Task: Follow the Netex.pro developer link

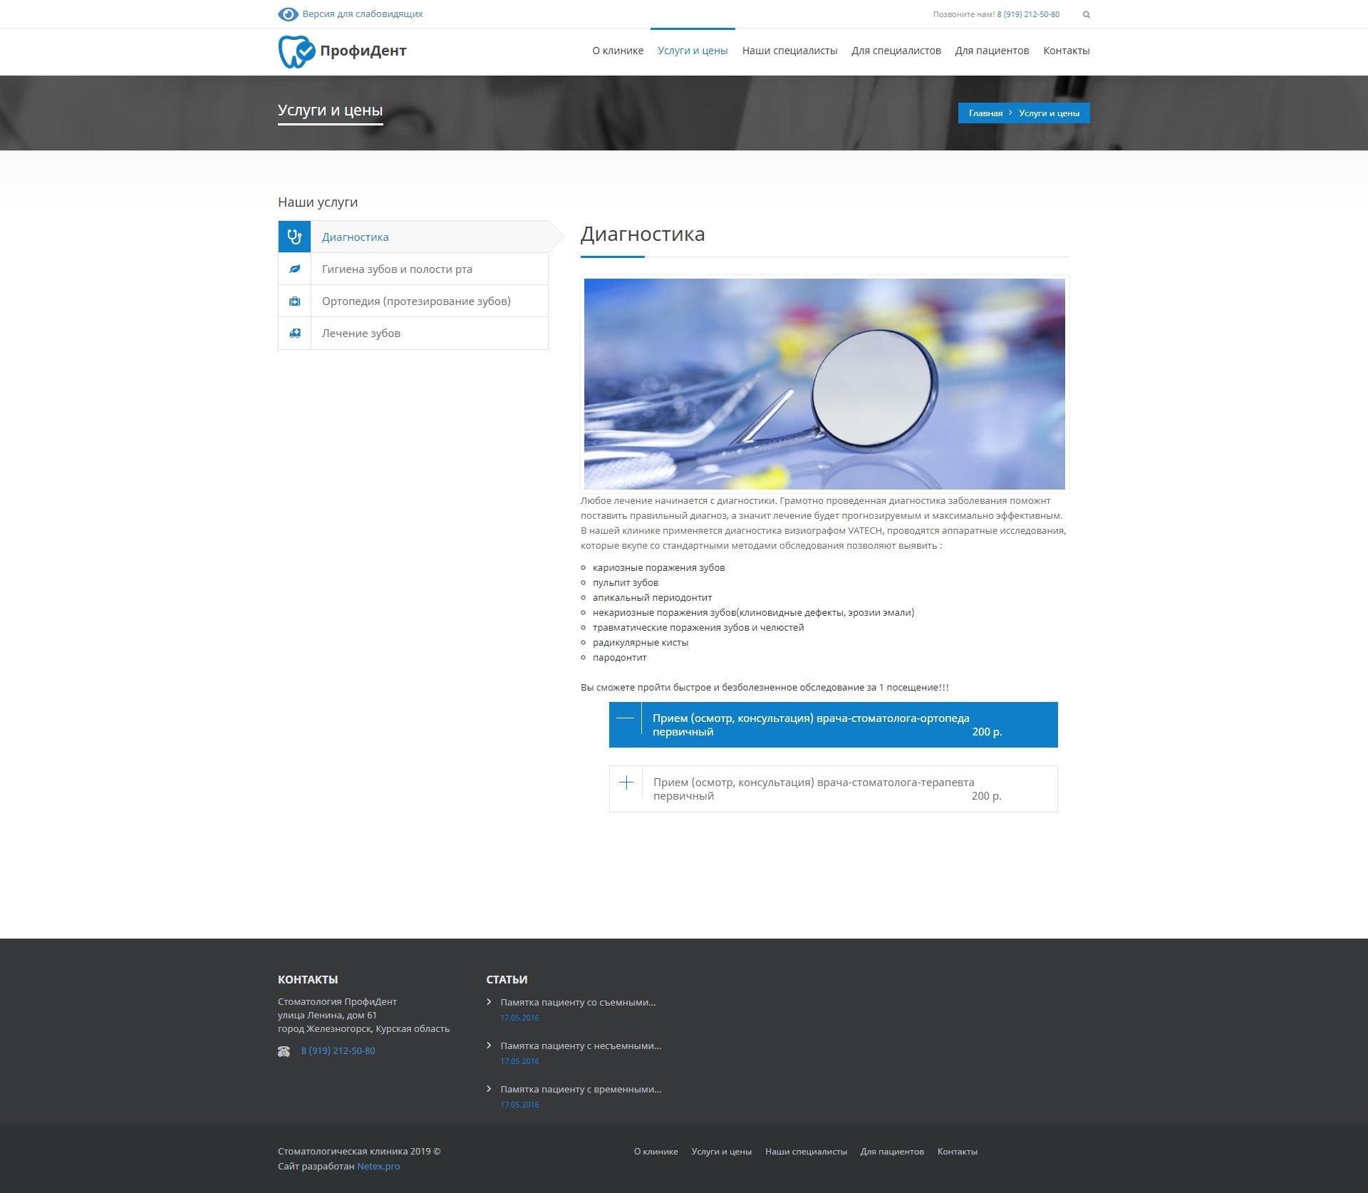Action: [378, 1166]
